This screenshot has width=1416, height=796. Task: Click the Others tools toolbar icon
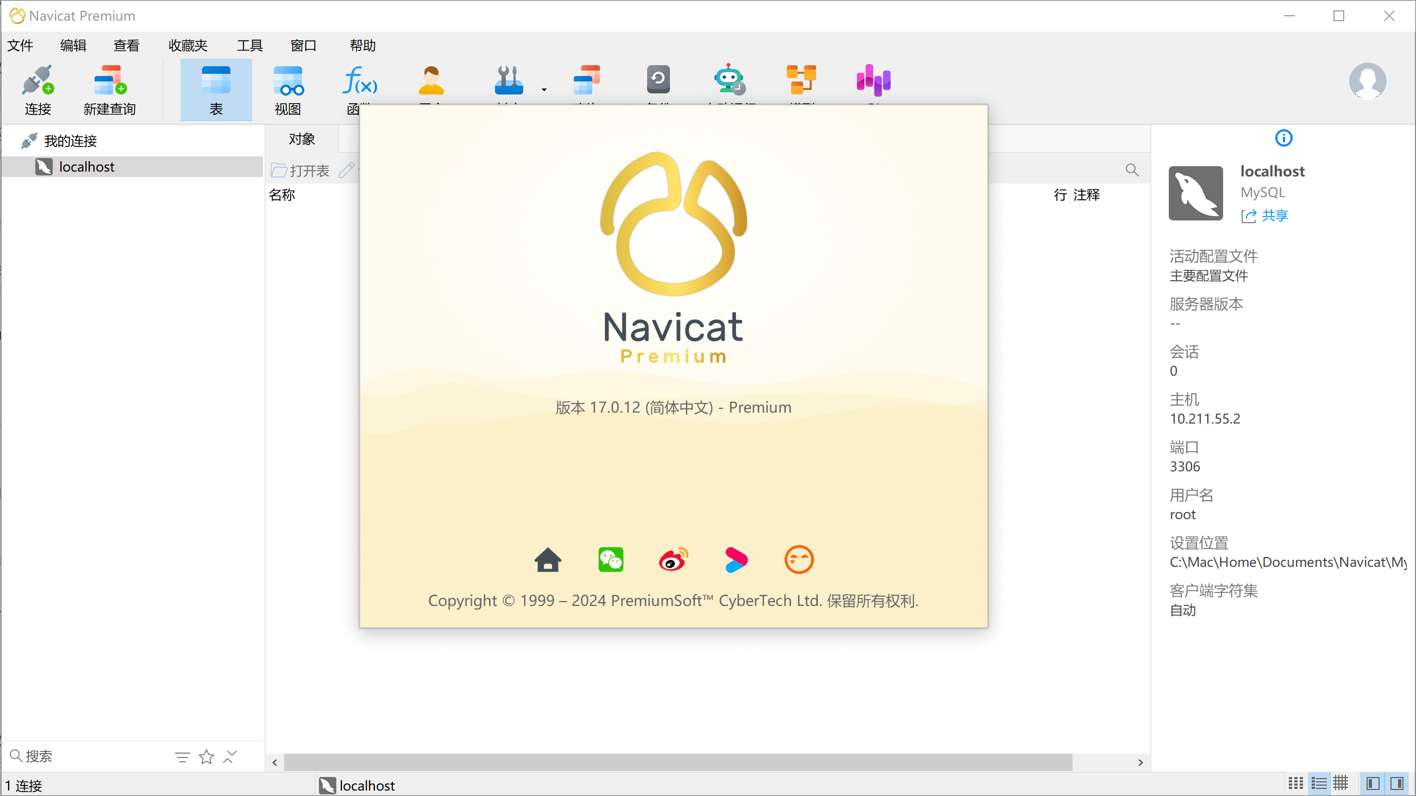(x=508, y=81)
